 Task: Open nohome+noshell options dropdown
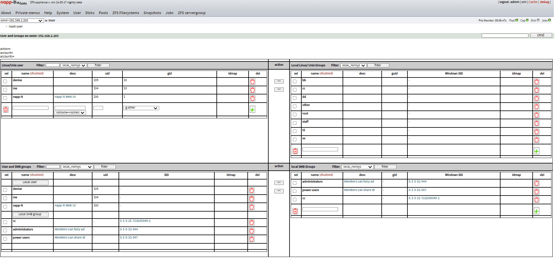70,113
